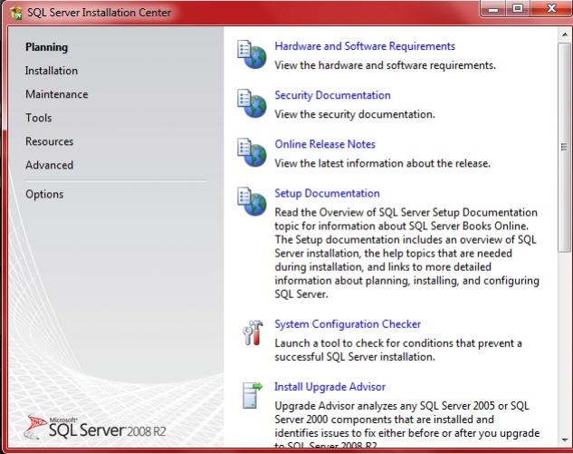Switch to the Maintenance category
This screenshot has height=454, width=573.
click(x=57, y=94)
